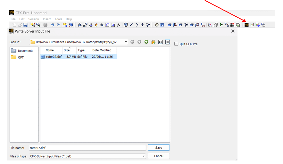Select Documents in the sidebar
The height and width of the screenshot is (164, 283).
point(22,51)
